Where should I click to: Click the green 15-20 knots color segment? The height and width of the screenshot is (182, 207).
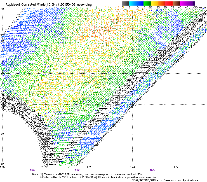147,3
